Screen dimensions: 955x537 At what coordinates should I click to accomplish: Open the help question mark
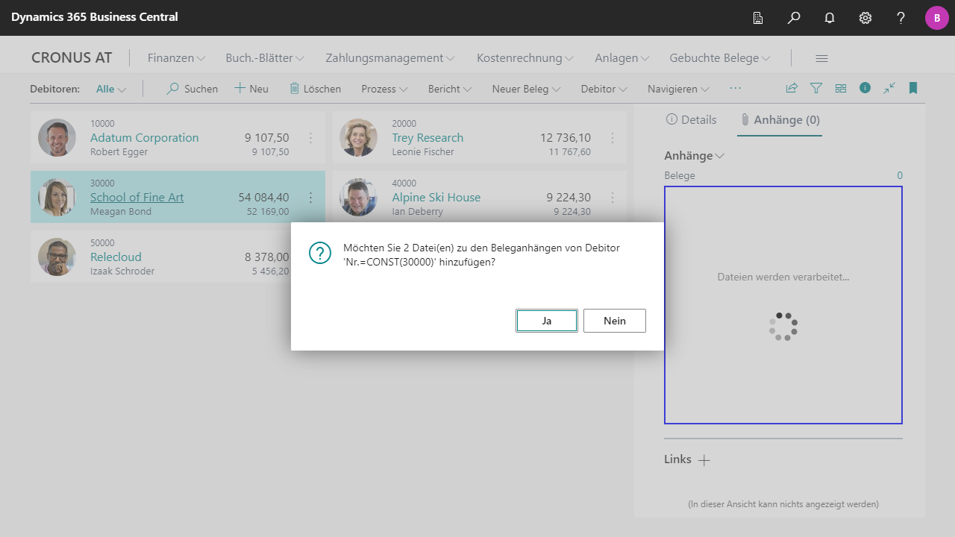(901, 18)
